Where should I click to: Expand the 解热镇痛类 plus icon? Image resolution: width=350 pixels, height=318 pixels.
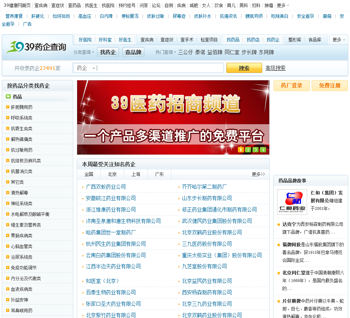(x=7, y=139)
